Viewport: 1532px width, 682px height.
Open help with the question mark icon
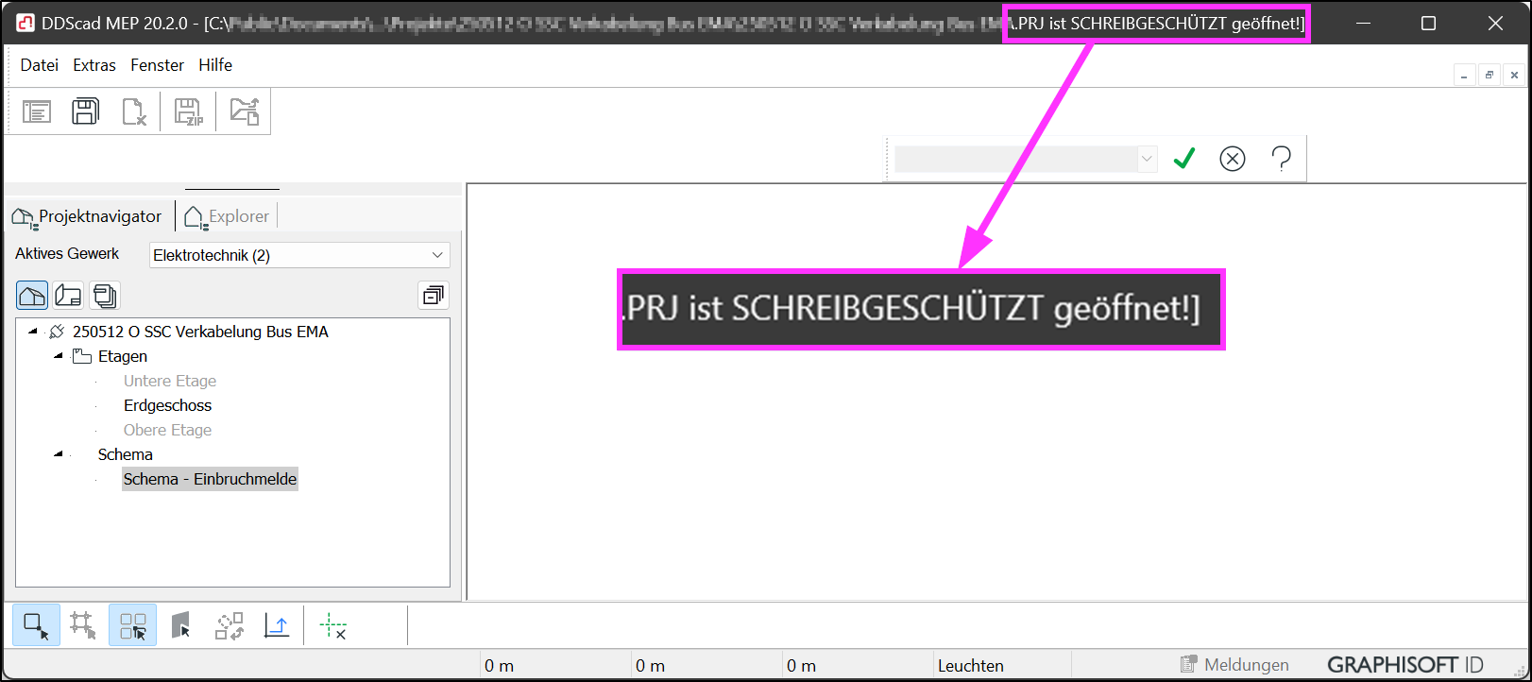pos(1282,159)
